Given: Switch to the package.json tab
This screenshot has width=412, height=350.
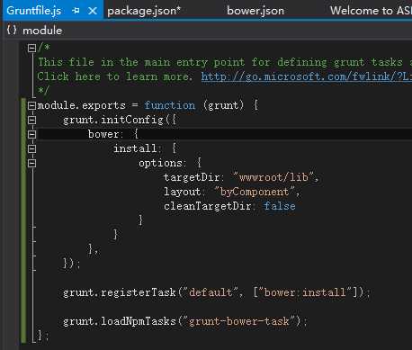Looking at the screenshot, I should [x=144, y=11].
